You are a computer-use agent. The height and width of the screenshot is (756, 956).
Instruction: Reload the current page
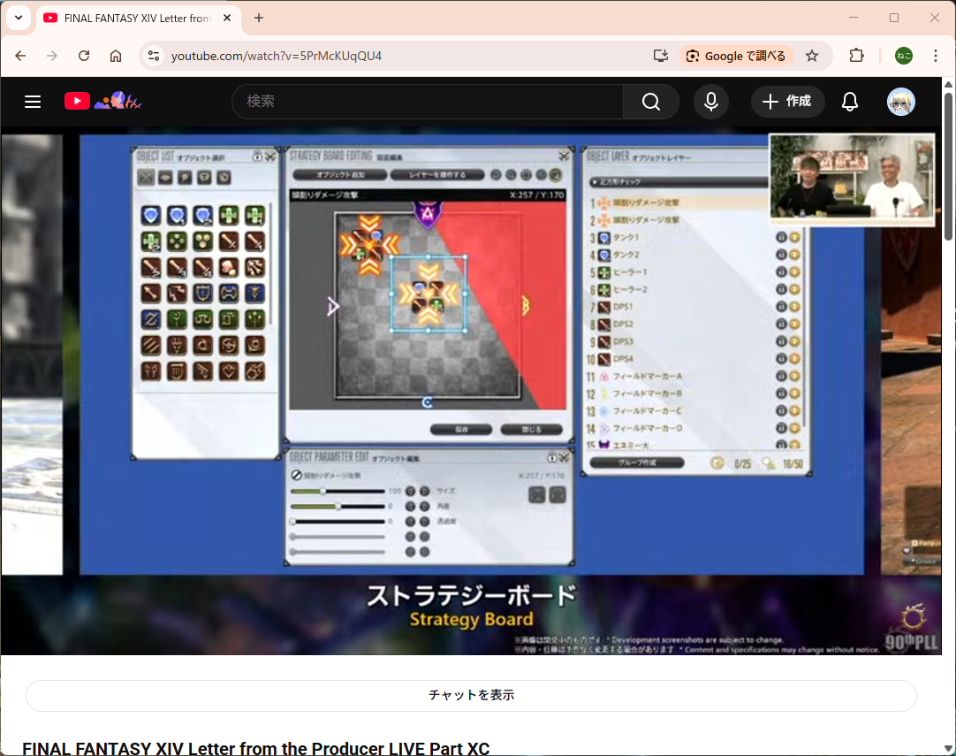pos(84,56)
